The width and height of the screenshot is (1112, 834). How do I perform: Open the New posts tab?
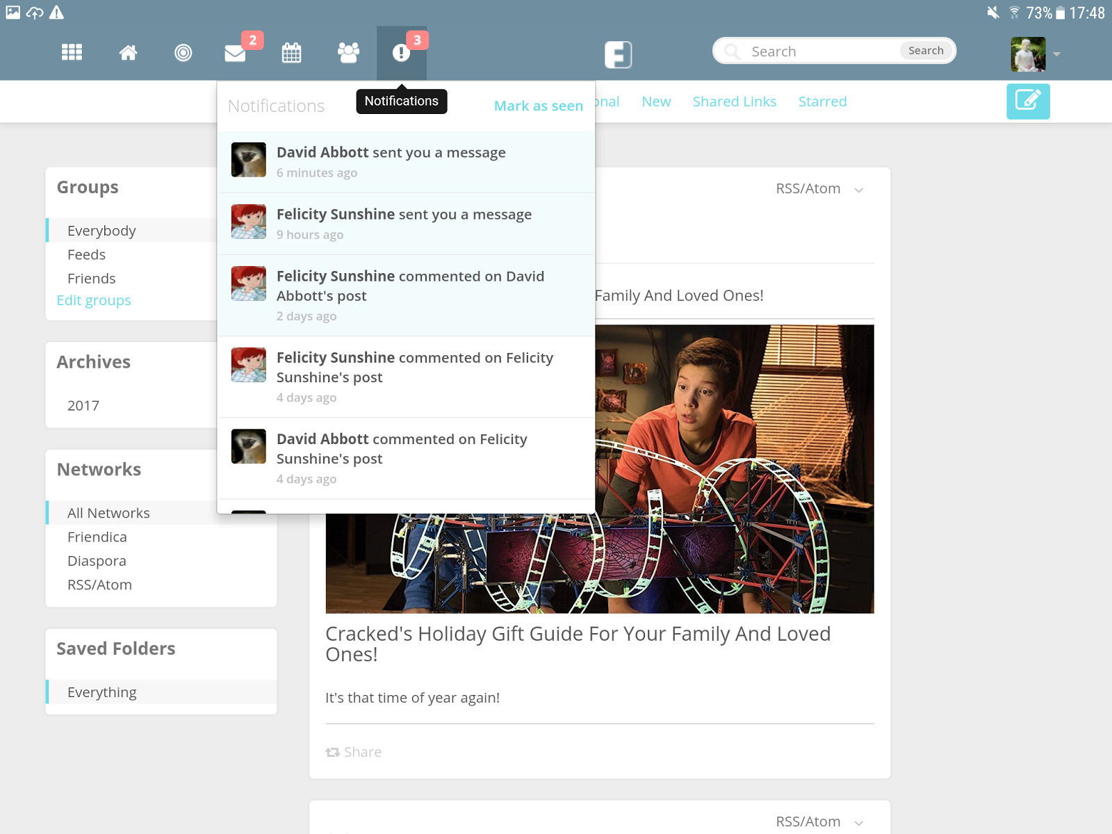tap(655, 101)
